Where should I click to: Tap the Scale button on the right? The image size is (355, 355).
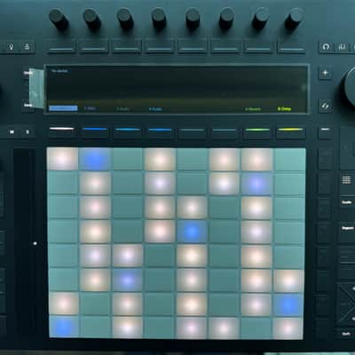tap(347, 202)
